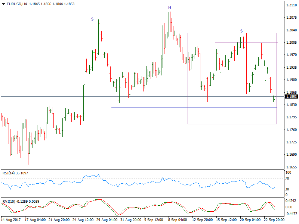This screenshot has height=224, width=299.
Task: Click the 5 Sep 12:00 time label
Action: 154,220
